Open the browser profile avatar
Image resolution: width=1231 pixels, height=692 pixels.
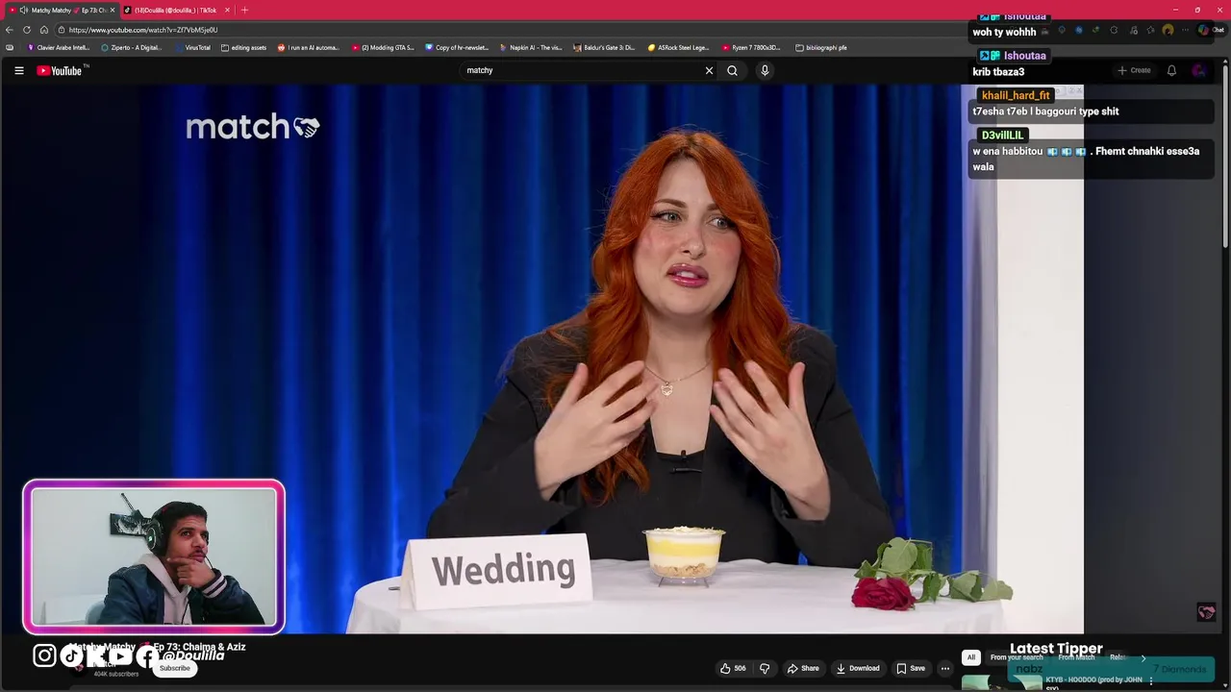tap(1168, 30)
